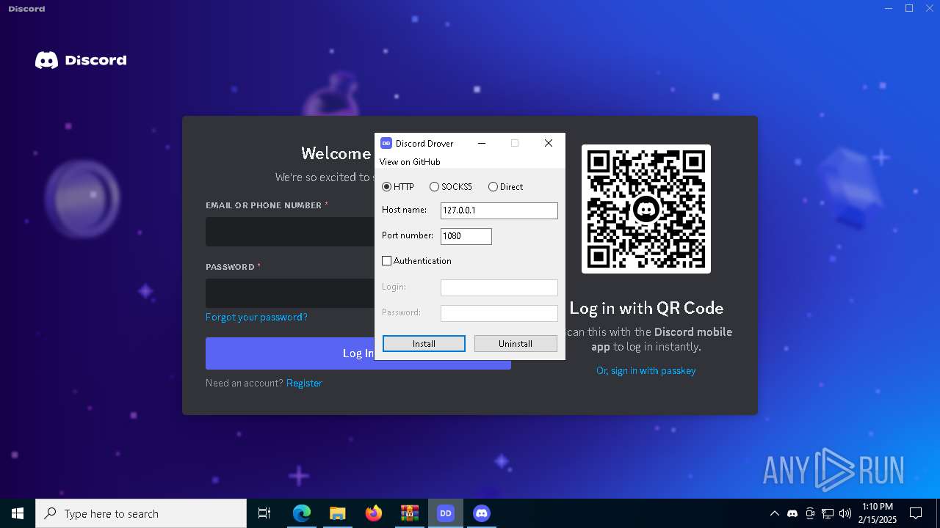Click the Uninstall button

[516, 343]
